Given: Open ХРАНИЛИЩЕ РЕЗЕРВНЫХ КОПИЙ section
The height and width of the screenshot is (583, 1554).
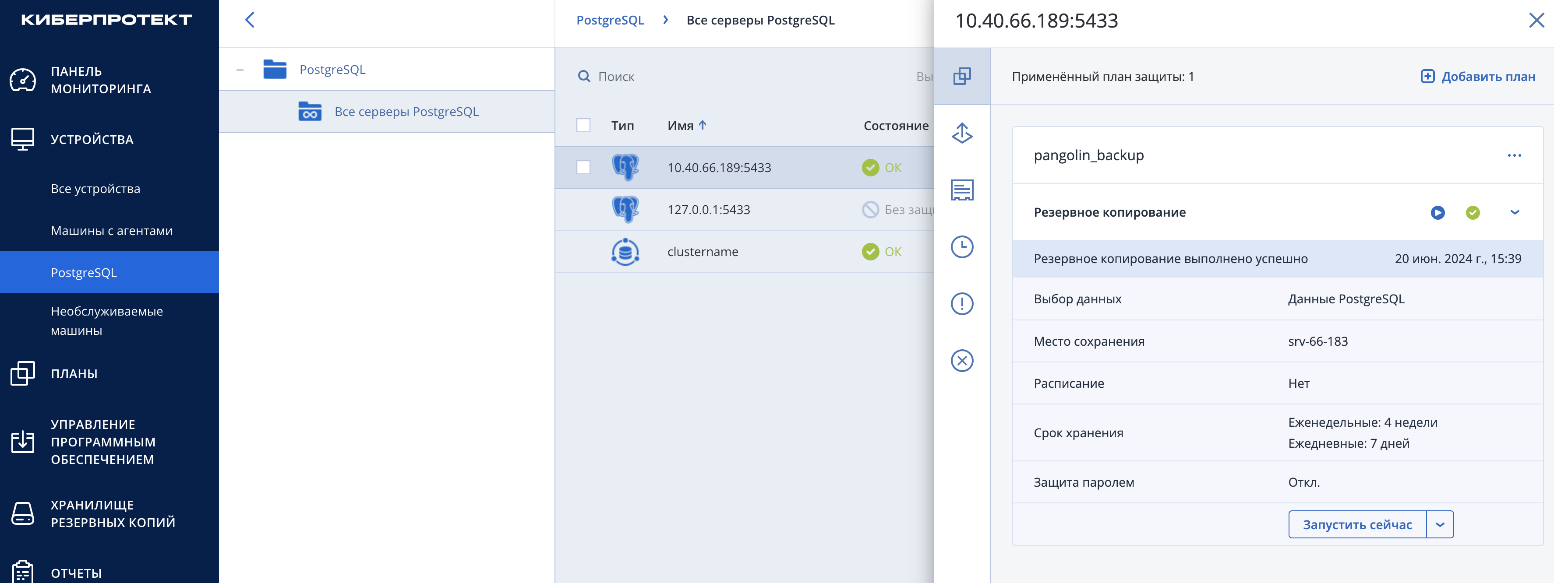Looking at the screenshot, I should click(113, 514).
